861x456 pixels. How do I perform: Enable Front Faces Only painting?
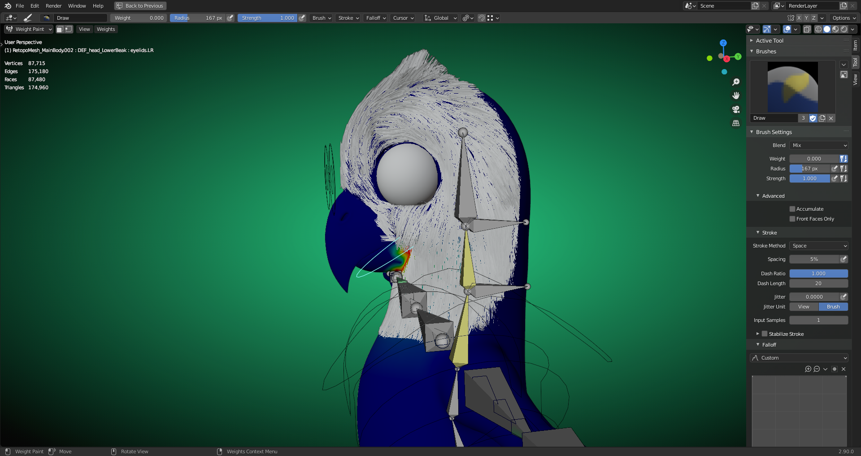(792, 219)
